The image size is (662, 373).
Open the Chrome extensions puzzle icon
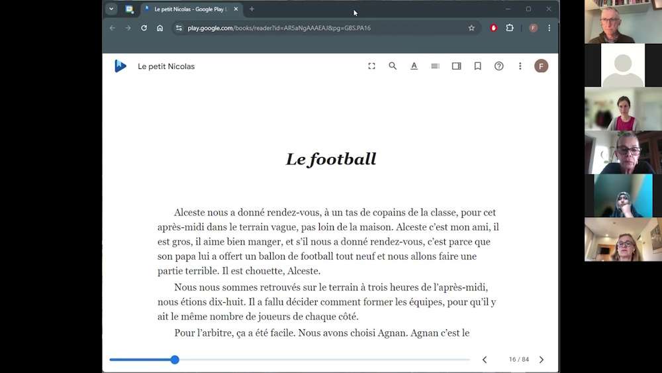click(x=510, y=28)
